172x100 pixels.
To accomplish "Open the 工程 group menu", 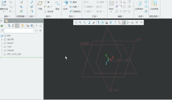I will point(95,16).
